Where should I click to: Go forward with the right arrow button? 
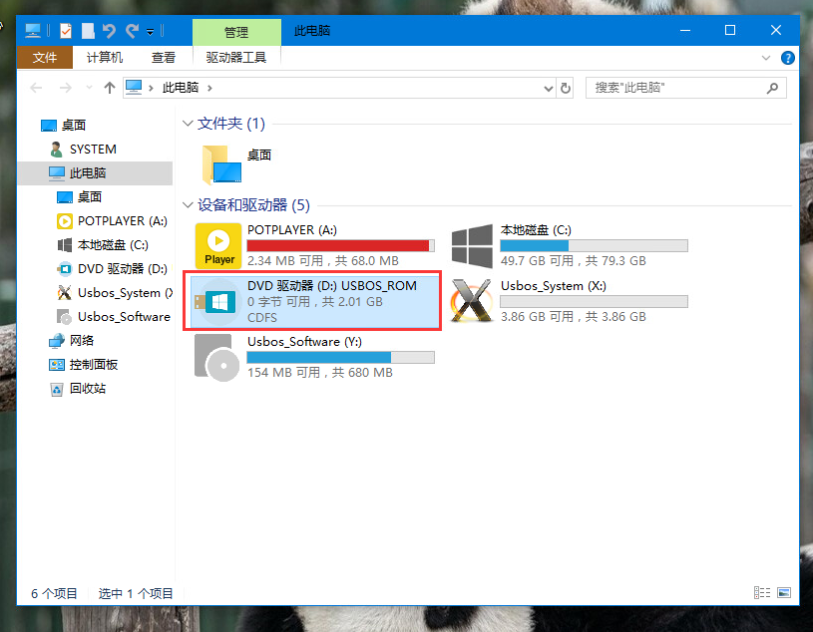click(x=65, y=88)
